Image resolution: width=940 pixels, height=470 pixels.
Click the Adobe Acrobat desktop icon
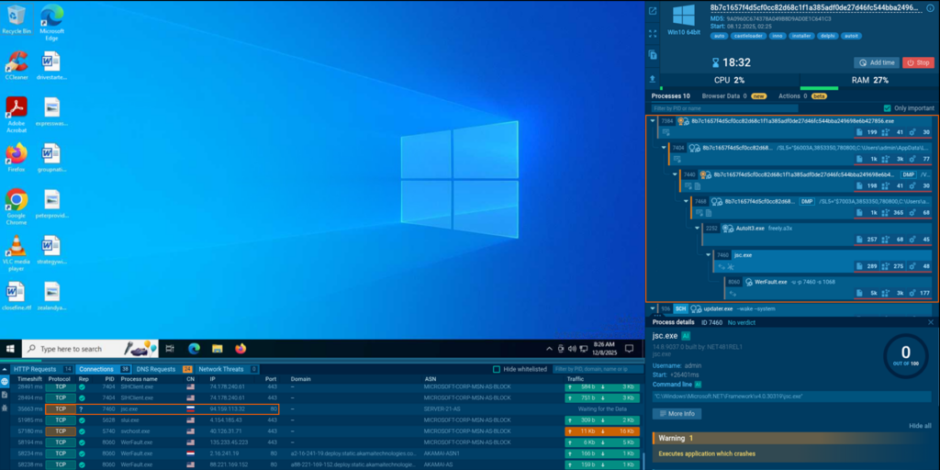(16, 112)
